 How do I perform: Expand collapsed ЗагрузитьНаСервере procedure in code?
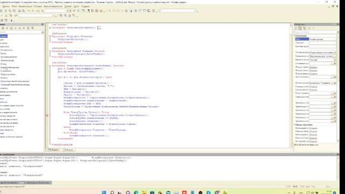pos(50,27)
